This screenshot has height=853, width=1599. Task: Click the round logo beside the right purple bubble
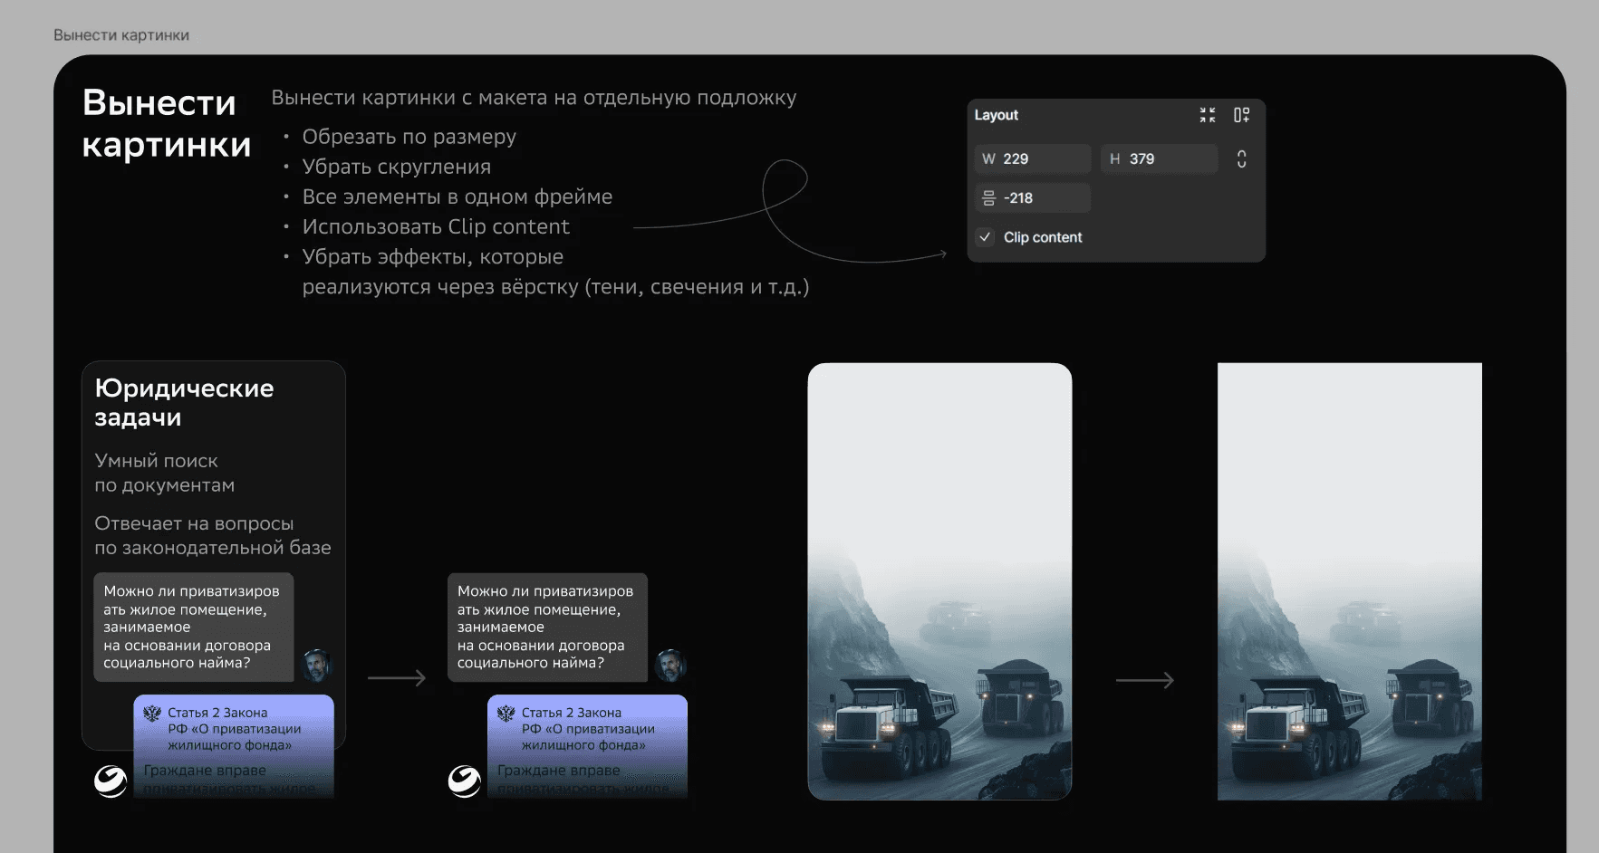pos(465,781)
